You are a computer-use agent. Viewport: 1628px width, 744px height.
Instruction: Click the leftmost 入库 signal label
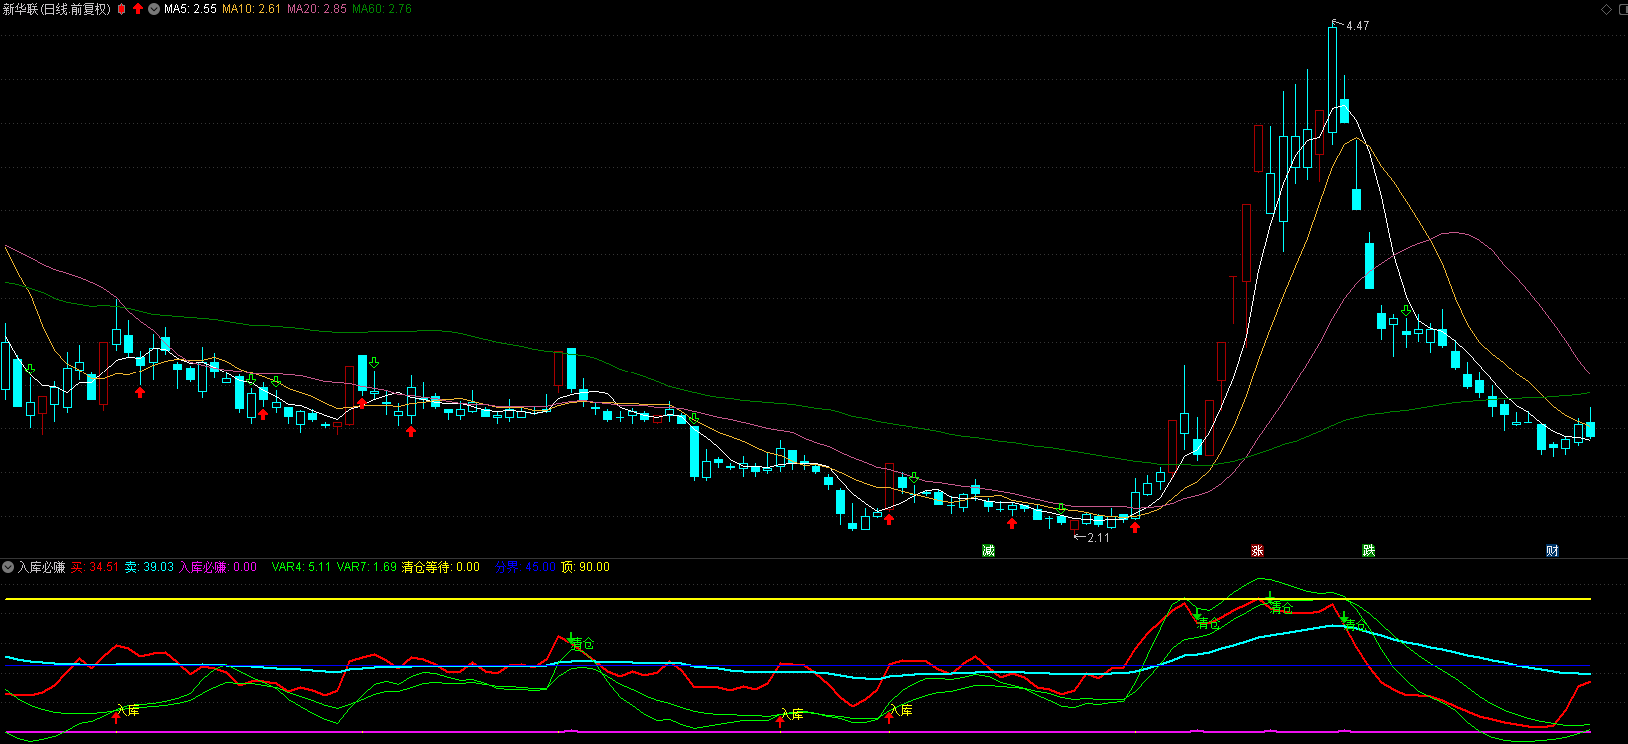[x=128, y=710]
